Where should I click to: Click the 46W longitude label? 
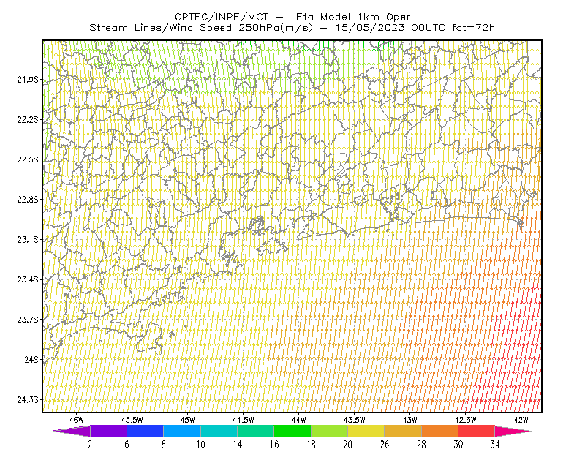tap(77, 420)
